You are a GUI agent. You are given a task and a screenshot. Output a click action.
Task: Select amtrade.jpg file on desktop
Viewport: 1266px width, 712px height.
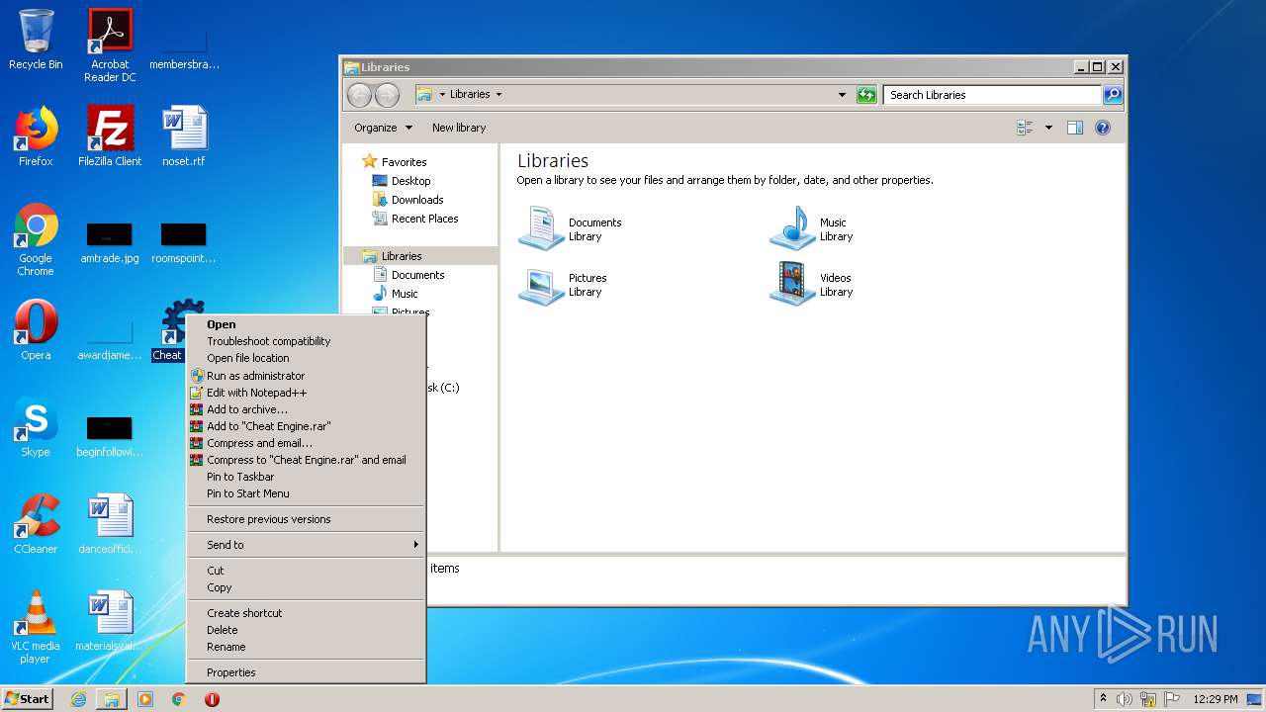tap(110, 243)
